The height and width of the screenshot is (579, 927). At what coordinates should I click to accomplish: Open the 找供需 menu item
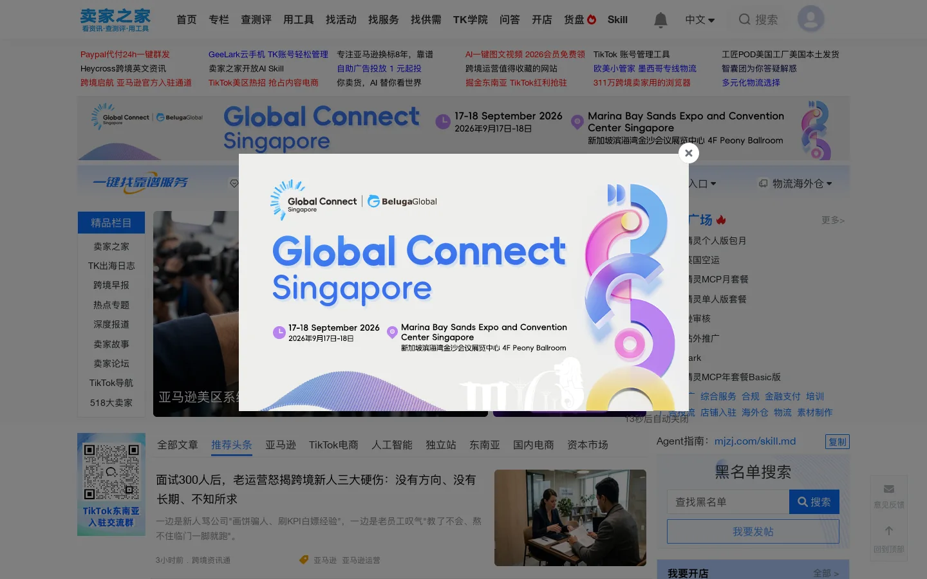click(x=426, y=20)
